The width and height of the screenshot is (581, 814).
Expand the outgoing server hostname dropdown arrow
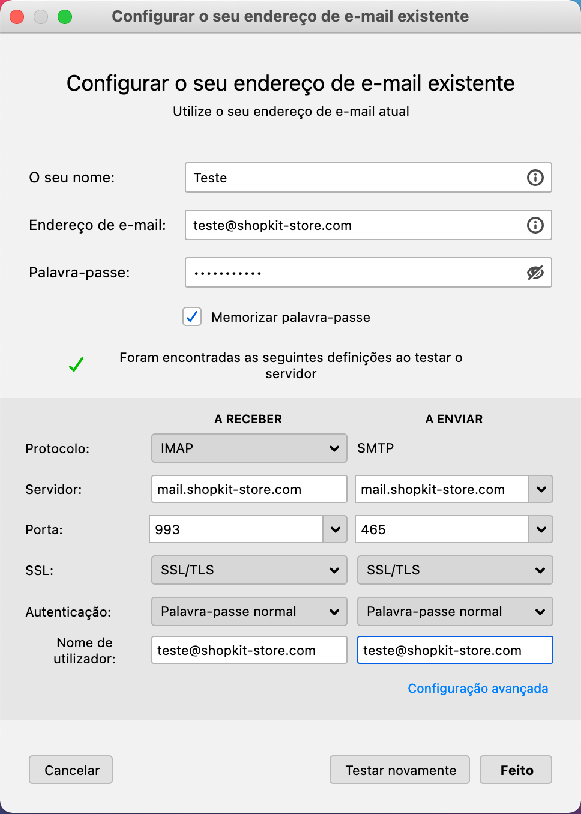541,489
